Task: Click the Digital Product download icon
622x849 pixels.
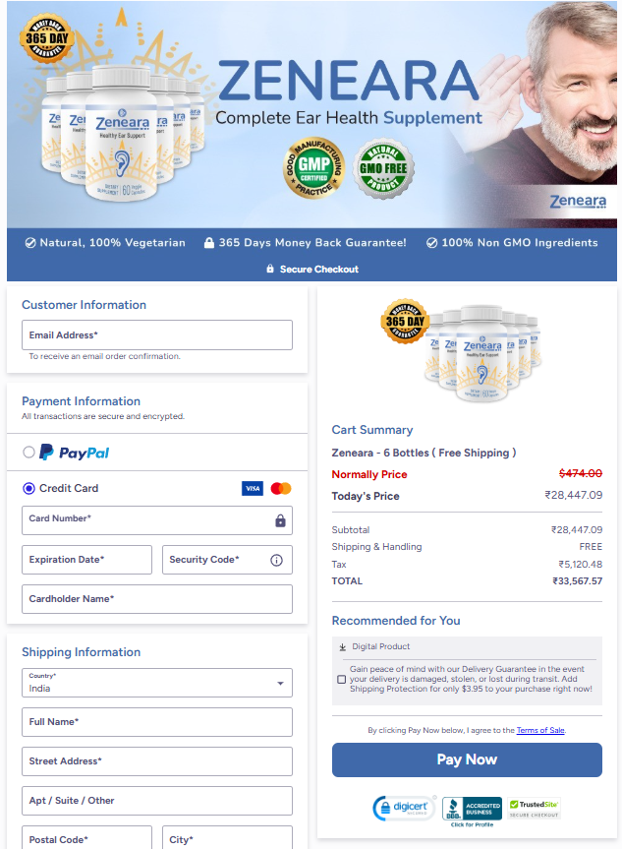Action: 342,647
